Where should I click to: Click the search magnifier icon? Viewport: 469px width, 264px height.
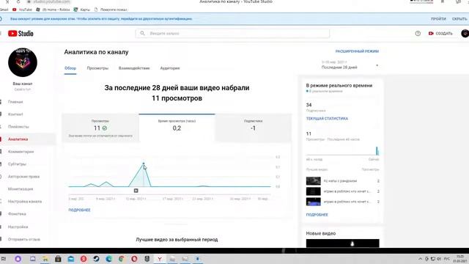142,33
